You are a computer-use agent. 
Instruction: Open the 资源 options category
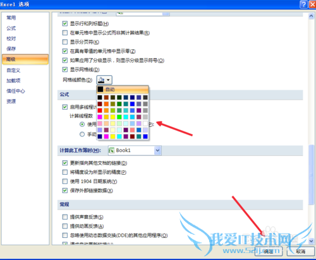click(11, 102)
